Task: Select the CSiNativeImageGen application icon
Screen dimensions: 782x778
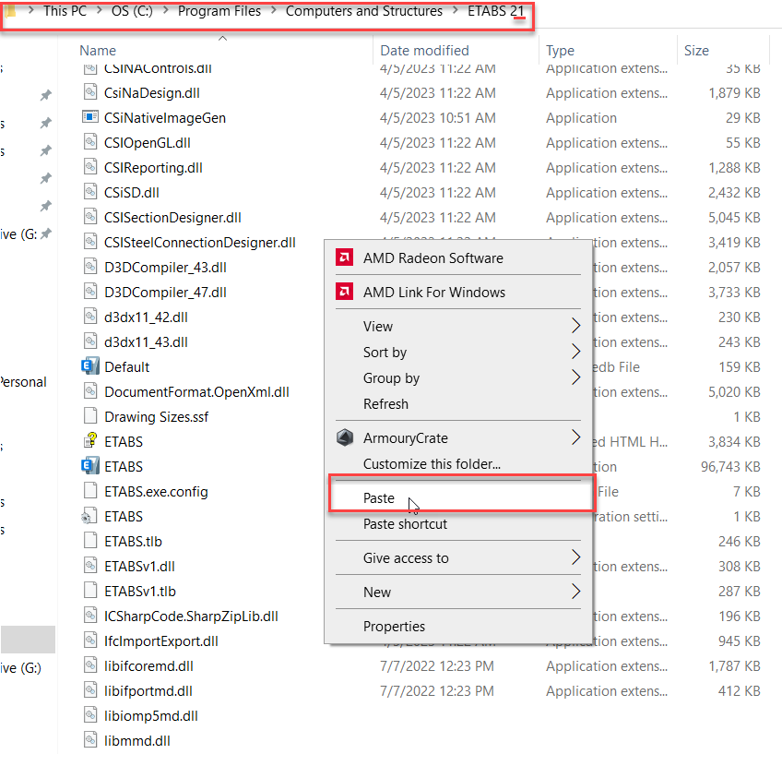Action: (89, 118)
